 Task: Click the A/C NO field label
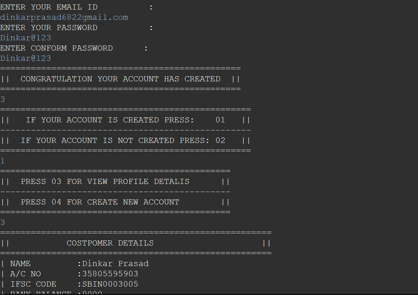point(25,274)
